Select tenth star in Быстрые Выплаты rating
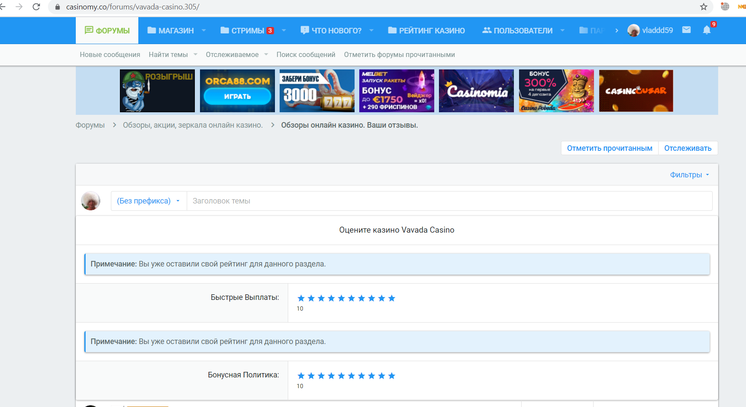The height and width of the screenshot is (407, 746). click(391, 298)
